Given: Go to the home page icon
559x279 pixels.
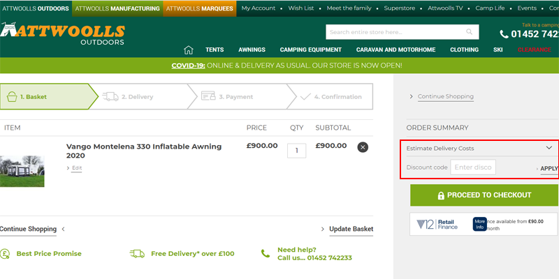Looking at the screenshot, I should coord(188,50).
